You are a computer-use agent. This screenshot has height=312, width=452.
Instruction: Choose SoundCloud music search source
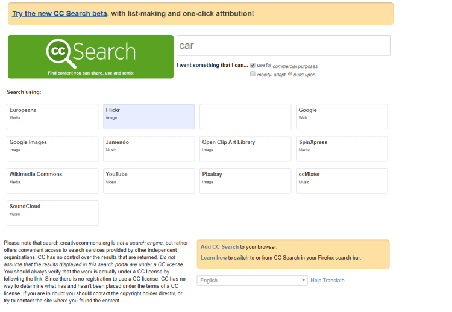click(x=52, y=212)
